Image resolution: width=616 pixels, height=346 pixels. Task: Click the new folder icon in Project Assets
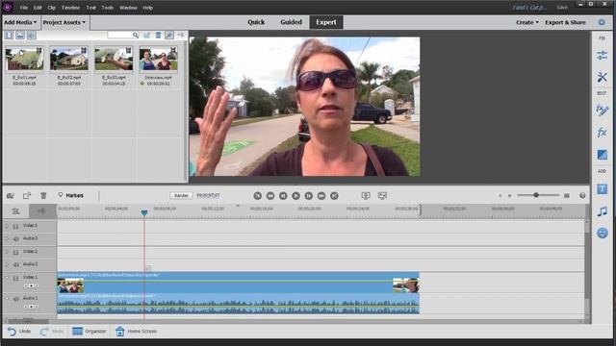pyautogui.click(x=146, y=36)
